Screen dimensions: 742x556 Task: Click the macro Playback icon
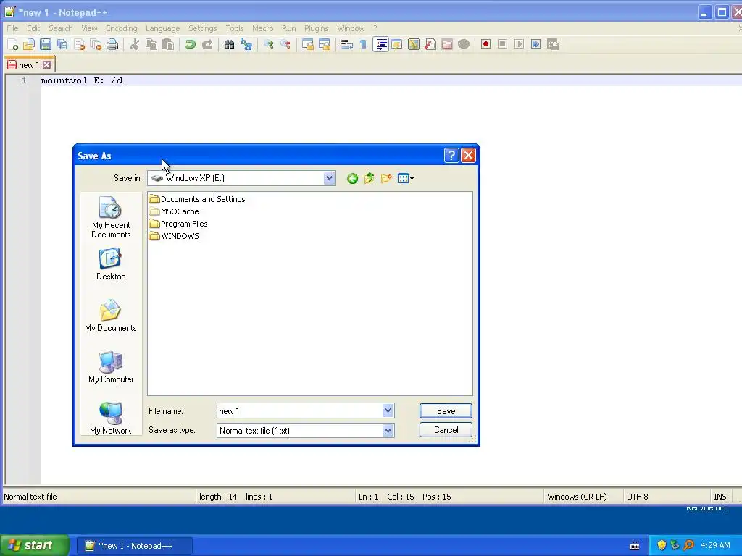[519, 44]
